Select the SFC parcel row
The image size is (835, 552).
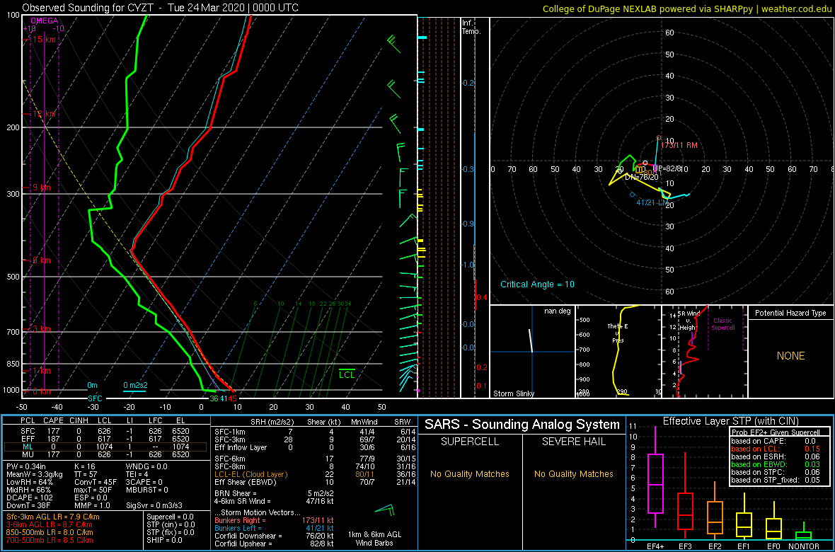coord(107,430)
